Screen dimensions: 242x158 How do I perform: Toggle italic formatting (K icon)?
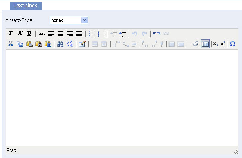tap(20, 33)
